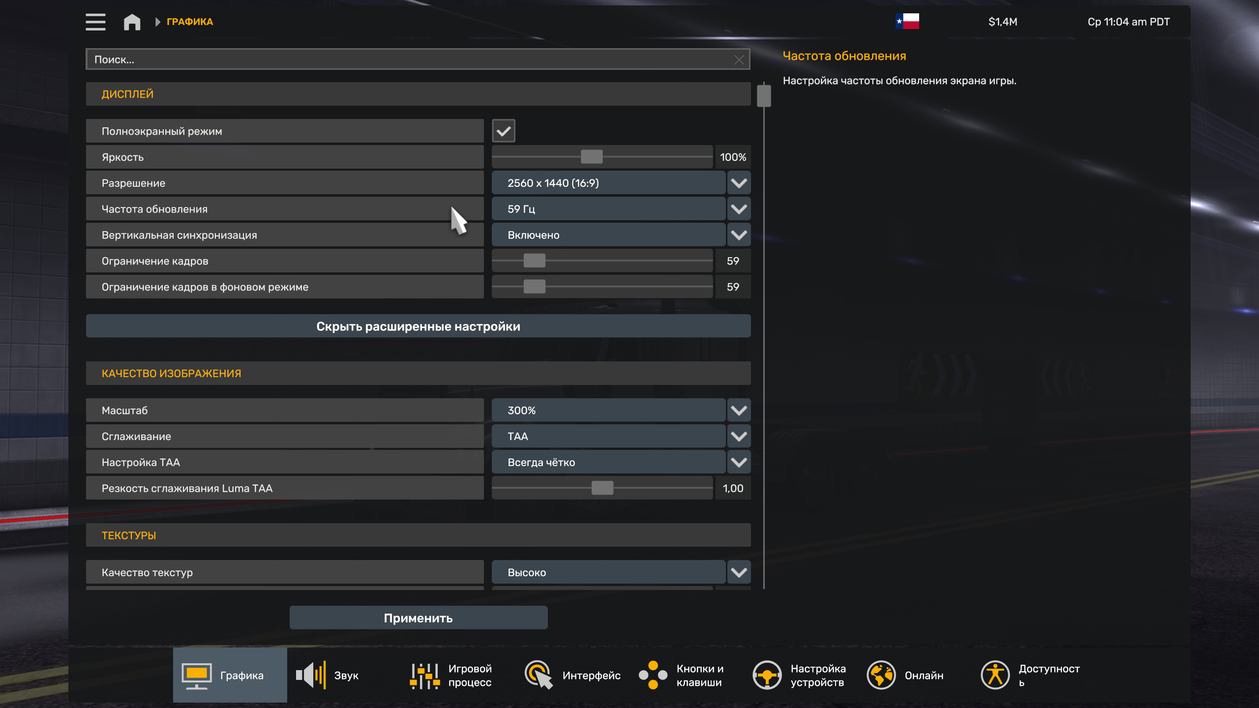
Task: Open steering wheel device settings icon
Action: [767, 675]
